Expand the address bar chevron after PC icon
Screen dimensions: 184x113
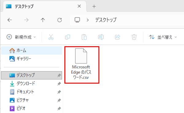87,20
